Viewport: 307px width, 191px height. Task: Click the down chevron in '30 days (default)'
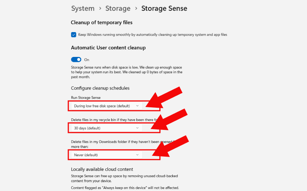pos(137,128)
